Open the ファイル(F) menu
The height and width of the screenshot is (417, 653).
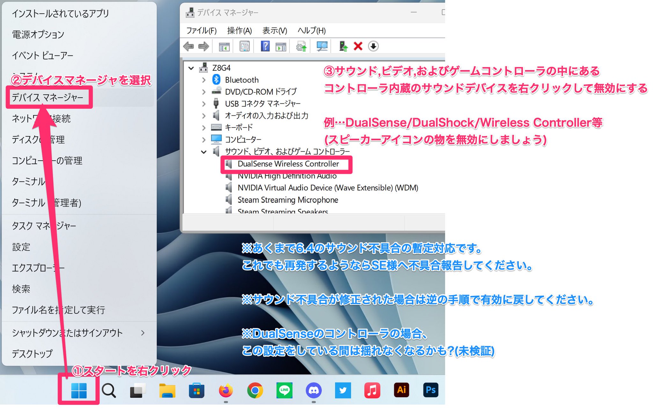pyautogui.click(x=202, y=31)
